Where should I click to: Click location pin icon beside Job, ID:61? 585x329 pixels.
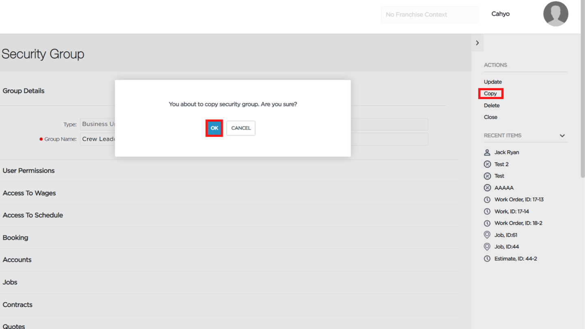pos(487,235)
